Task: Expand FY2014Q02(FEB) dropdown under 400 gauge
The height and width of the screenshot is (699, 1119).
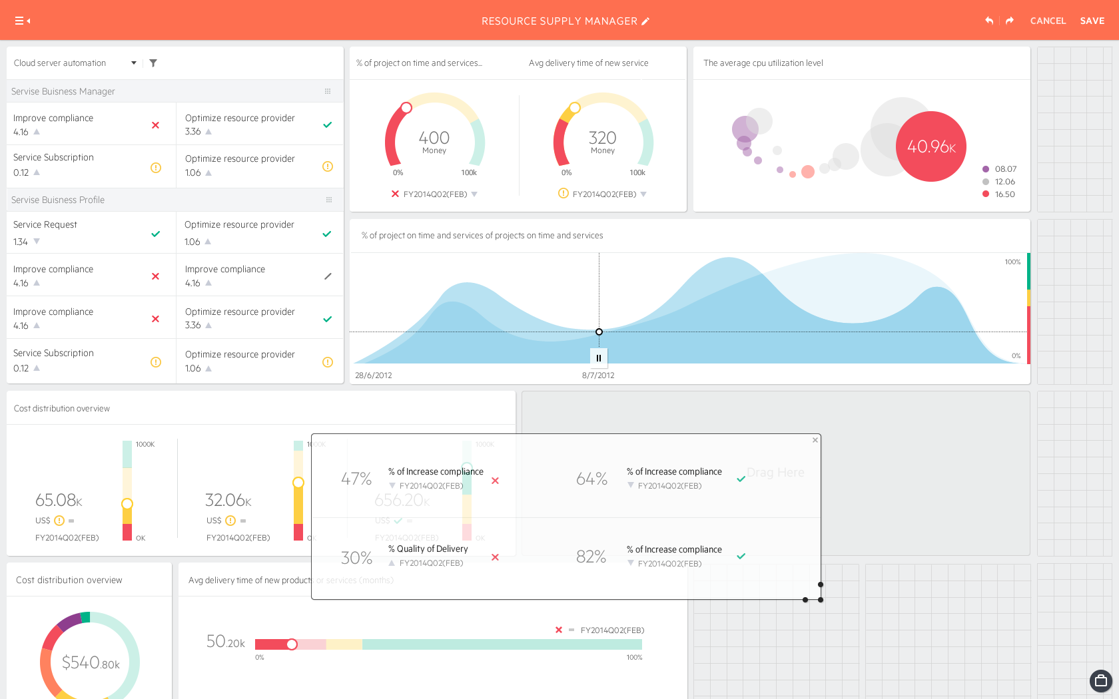Action: coord(474,194)
